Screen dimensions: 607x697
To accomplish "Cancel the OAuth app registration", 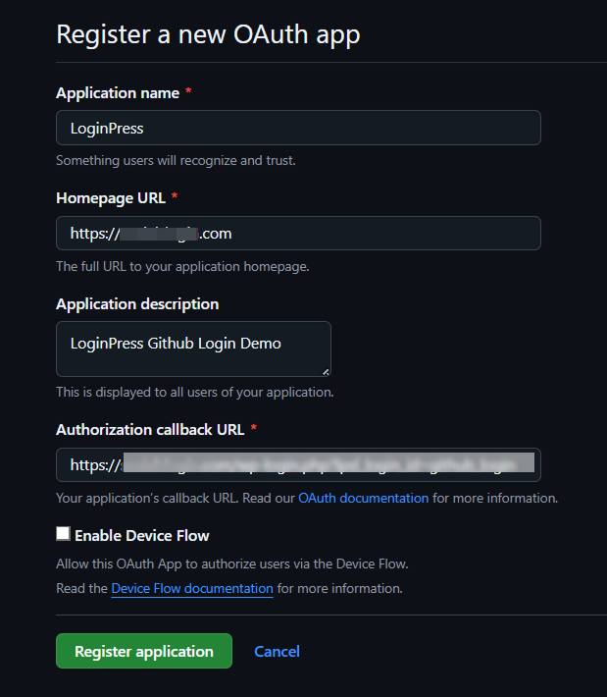I will [x=277, y=651].
